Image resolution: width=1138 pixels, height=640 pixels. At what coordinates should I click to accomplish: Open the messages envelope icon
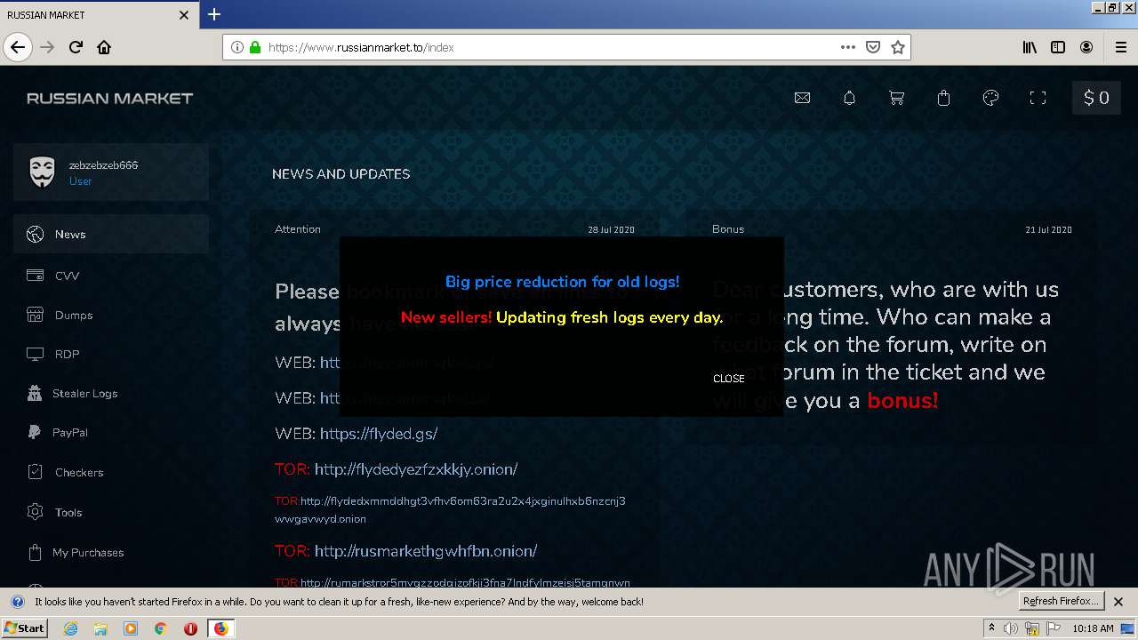pos(802,98)
